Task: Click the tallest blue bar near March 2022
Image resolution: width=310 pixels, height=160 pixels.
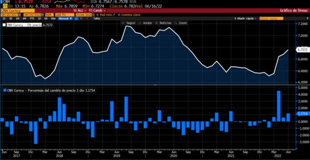Action: coord(279,106)
